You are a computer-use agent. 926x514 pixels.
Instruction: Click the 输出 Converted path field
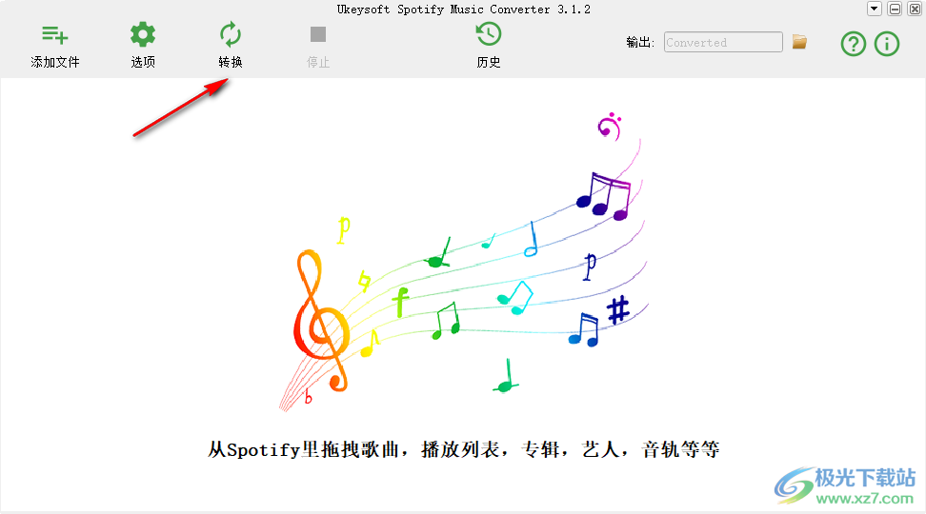(x=723, y=42)
